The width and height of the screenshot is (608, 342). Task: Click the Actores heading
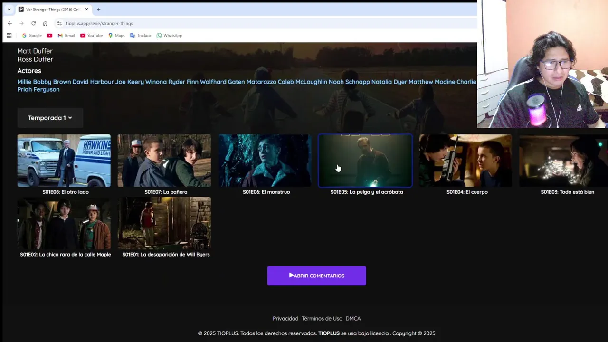tap(29, 71)
